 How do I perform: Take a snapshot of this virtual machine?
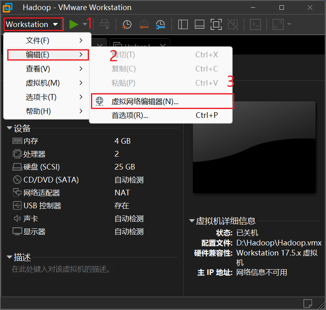[127, 25]
